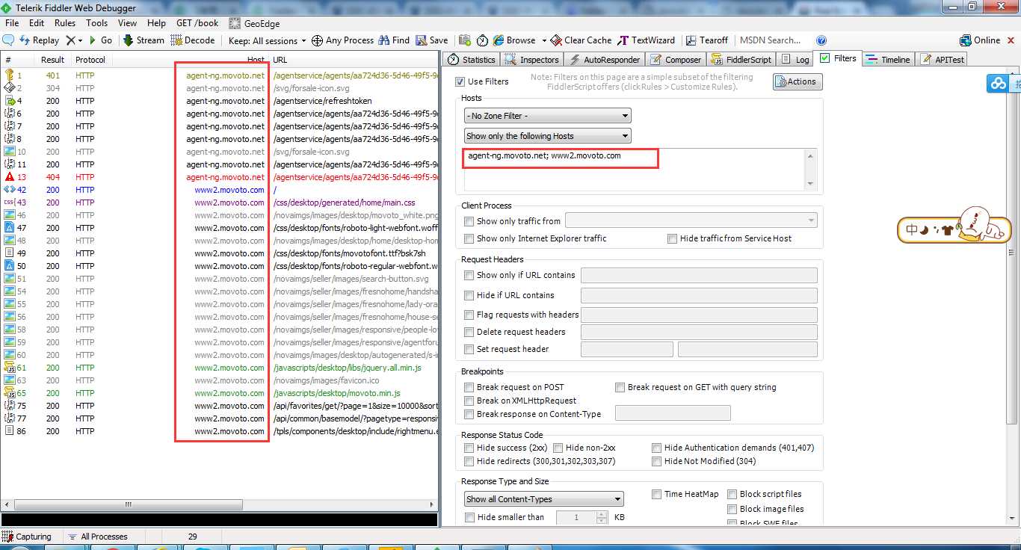Viewport: 1021px width, 550px height.
Task: Switch to the Inspectors tab
Action: click(532, 59)
